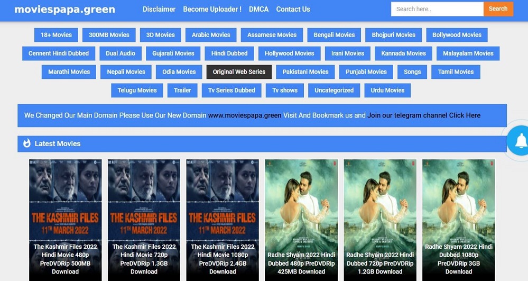This screenshot has height=281, width=528.
Task: Focus the Search here.. input field
Action: (x=437, y=9)
